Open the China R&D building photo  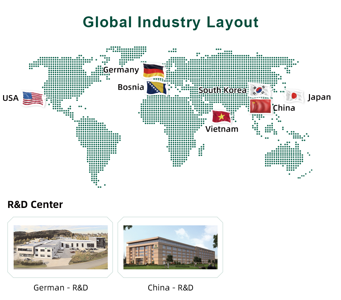(170, 247)
